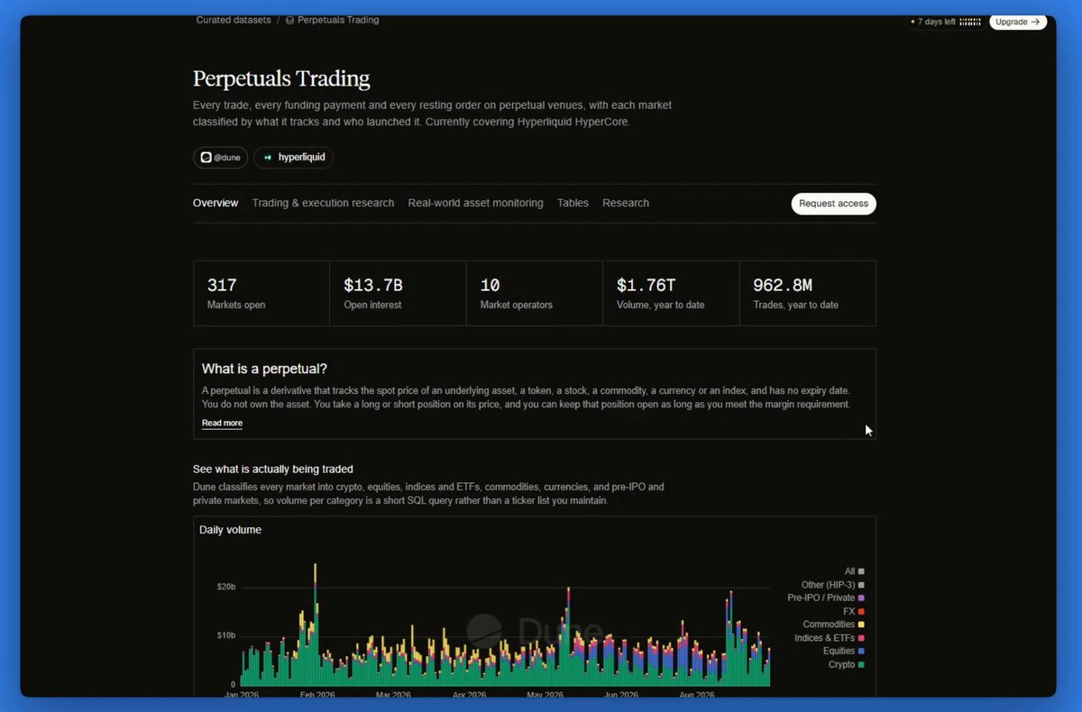Click the $13.7B Open interest value
The height and width of the screenshot is (712, 1082).
[x=373, y=286]
